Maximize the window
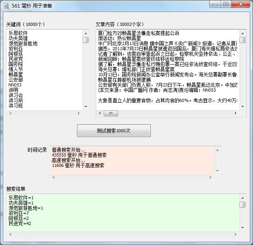This screenshot has width=253, height=245. click(226, 4)
